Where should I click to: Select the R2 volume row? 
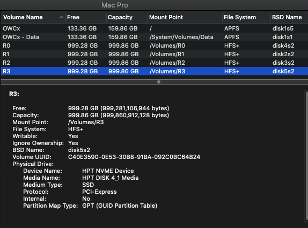155,63
